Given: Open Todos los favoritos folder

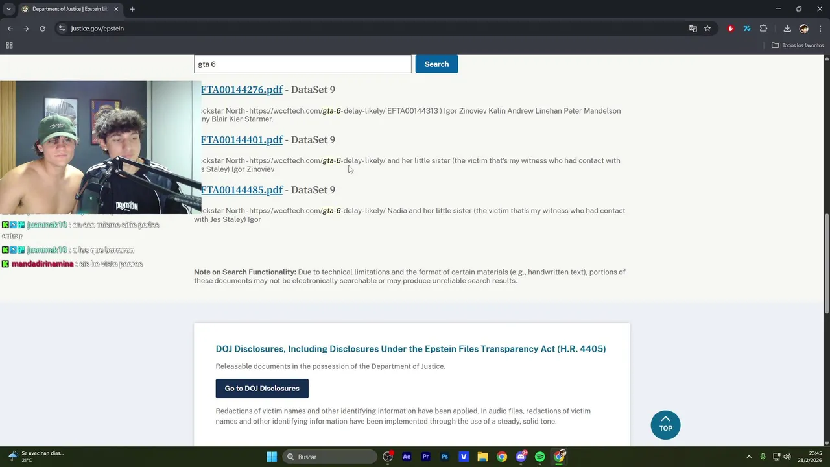Looking at the screenshot, I should [x=798, y=45].
